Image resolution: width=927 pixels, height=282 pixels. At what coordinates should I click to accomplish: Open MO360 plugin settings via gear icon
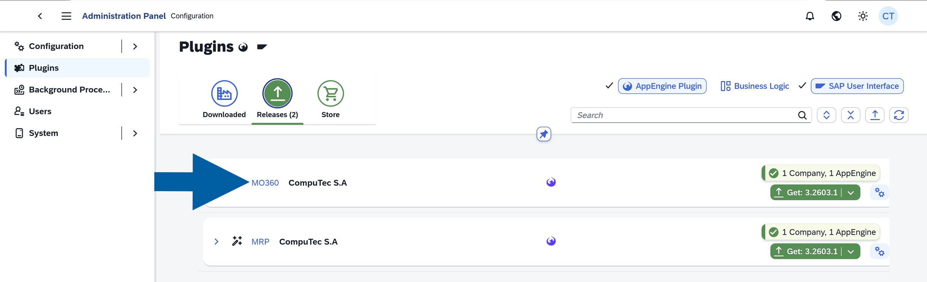point(880,192)
